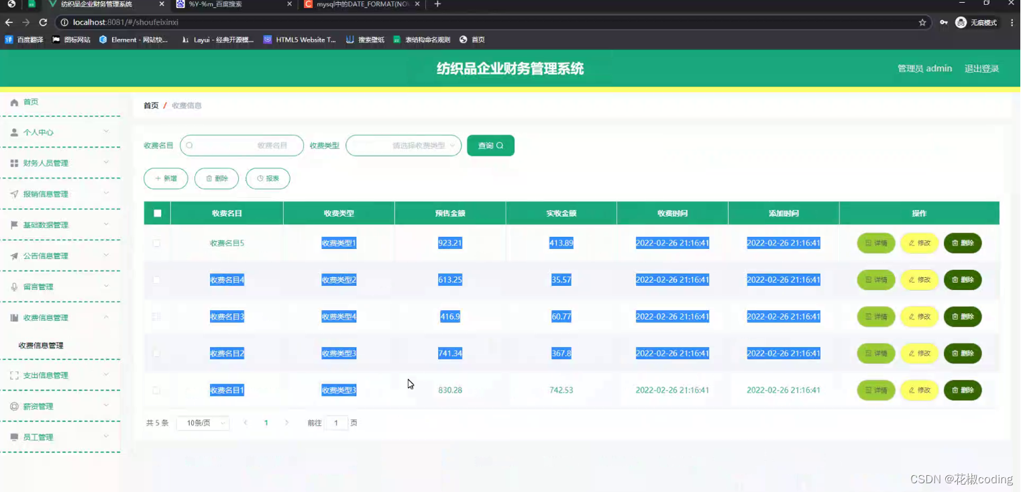Viewport: 1023px width, 492px height.
Task: Click the grid icon for 财务人员管理
Action: 14,163
